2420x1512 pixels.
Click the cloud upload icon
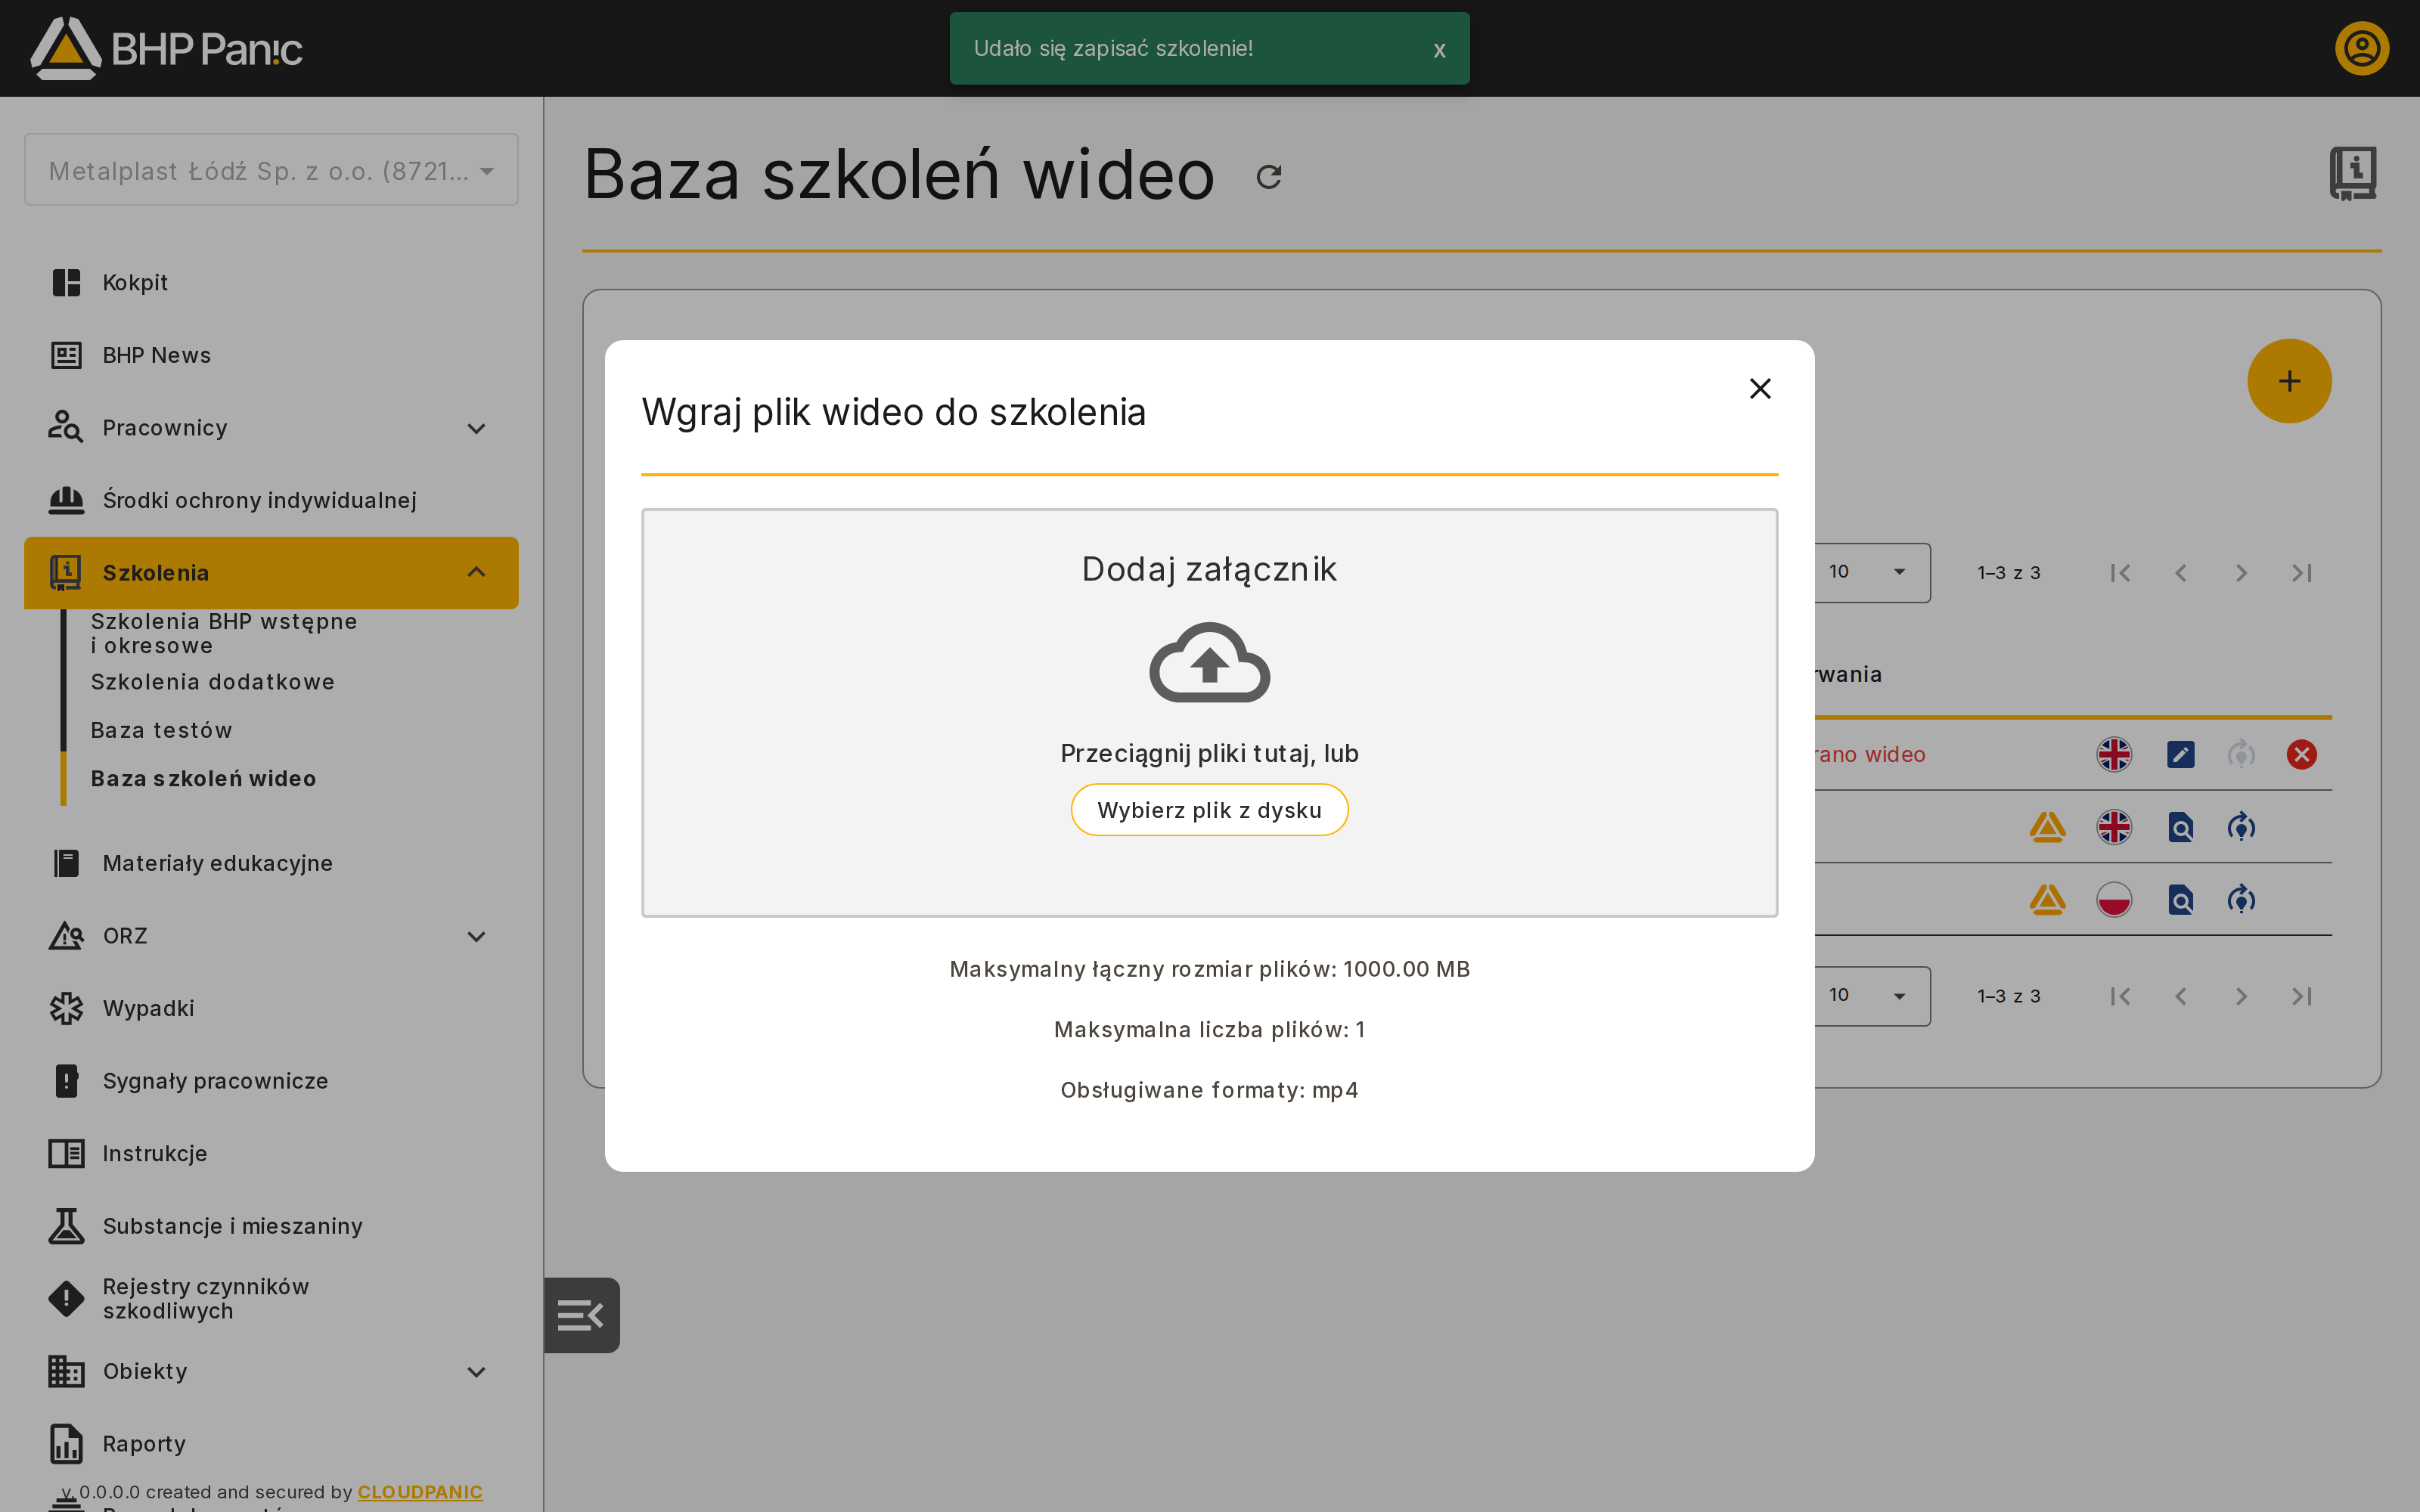1209,662
